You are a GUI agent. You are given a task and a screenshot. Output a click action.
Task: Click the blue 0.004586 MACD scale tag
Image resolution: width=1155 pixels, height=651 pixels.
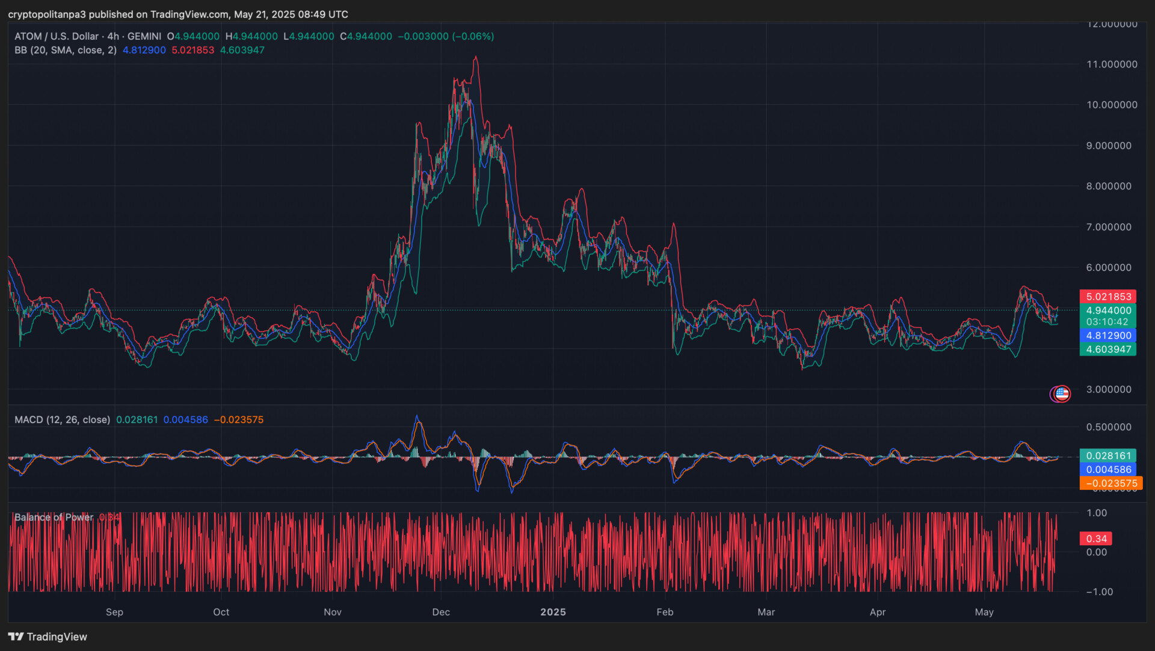pos(1108,469)
